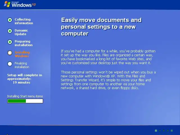Click the 'Collecting information' step label
This screenshot has height=135, width=180.
pyautogui.click(x=24, y=21)
